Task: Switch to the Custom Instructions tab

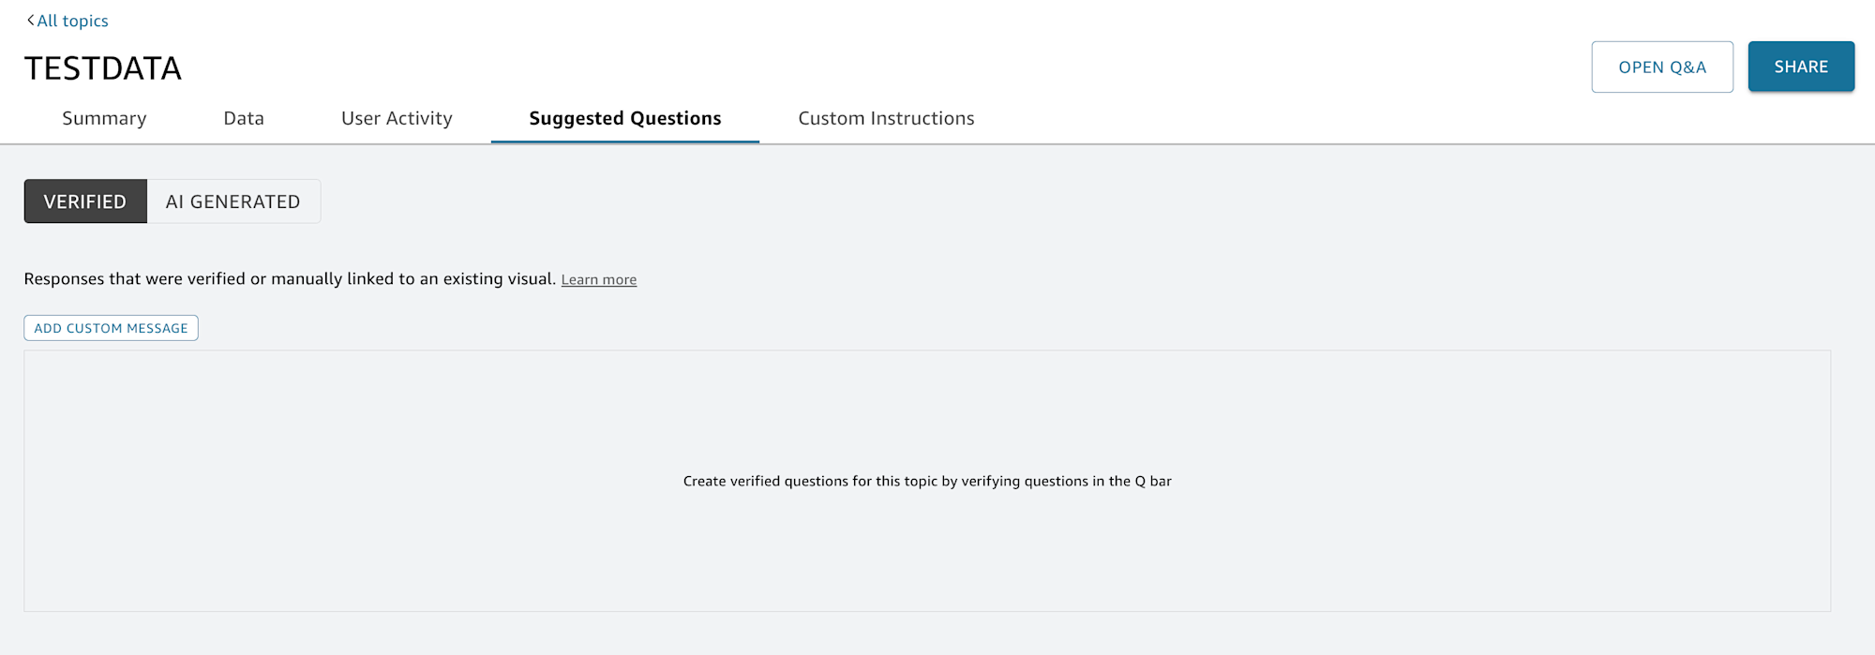Action: pos(886,118)
